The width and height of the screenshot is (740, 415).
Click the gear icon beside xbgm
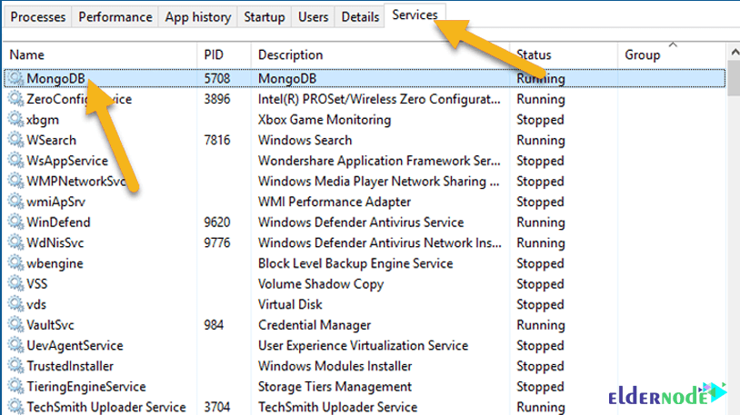15,119
